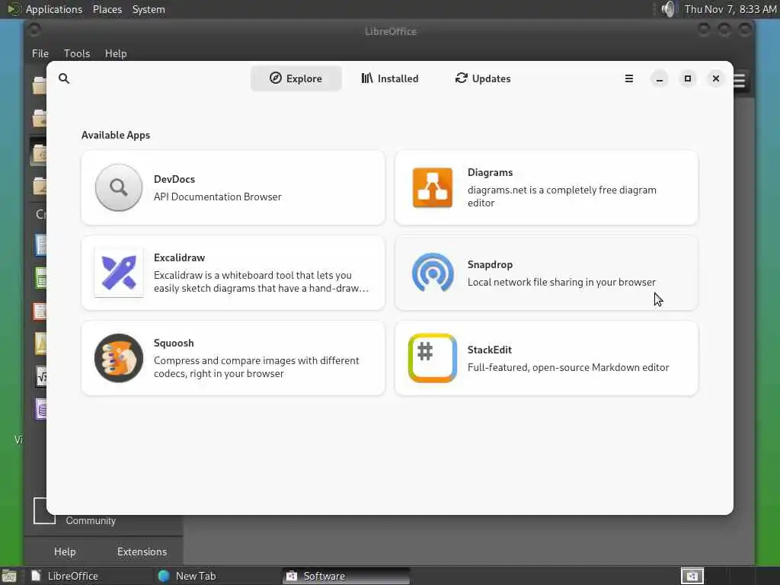Click the Templates folder icon in LibreOffice sidebar
This screenshot has height=585, width=780.
point(40,186)
